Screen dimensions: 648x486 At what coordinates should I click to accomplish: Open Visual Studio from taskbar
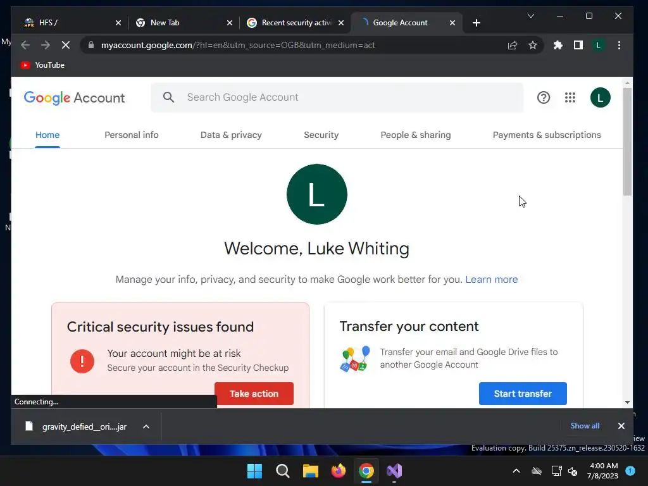tap(394, 471)
